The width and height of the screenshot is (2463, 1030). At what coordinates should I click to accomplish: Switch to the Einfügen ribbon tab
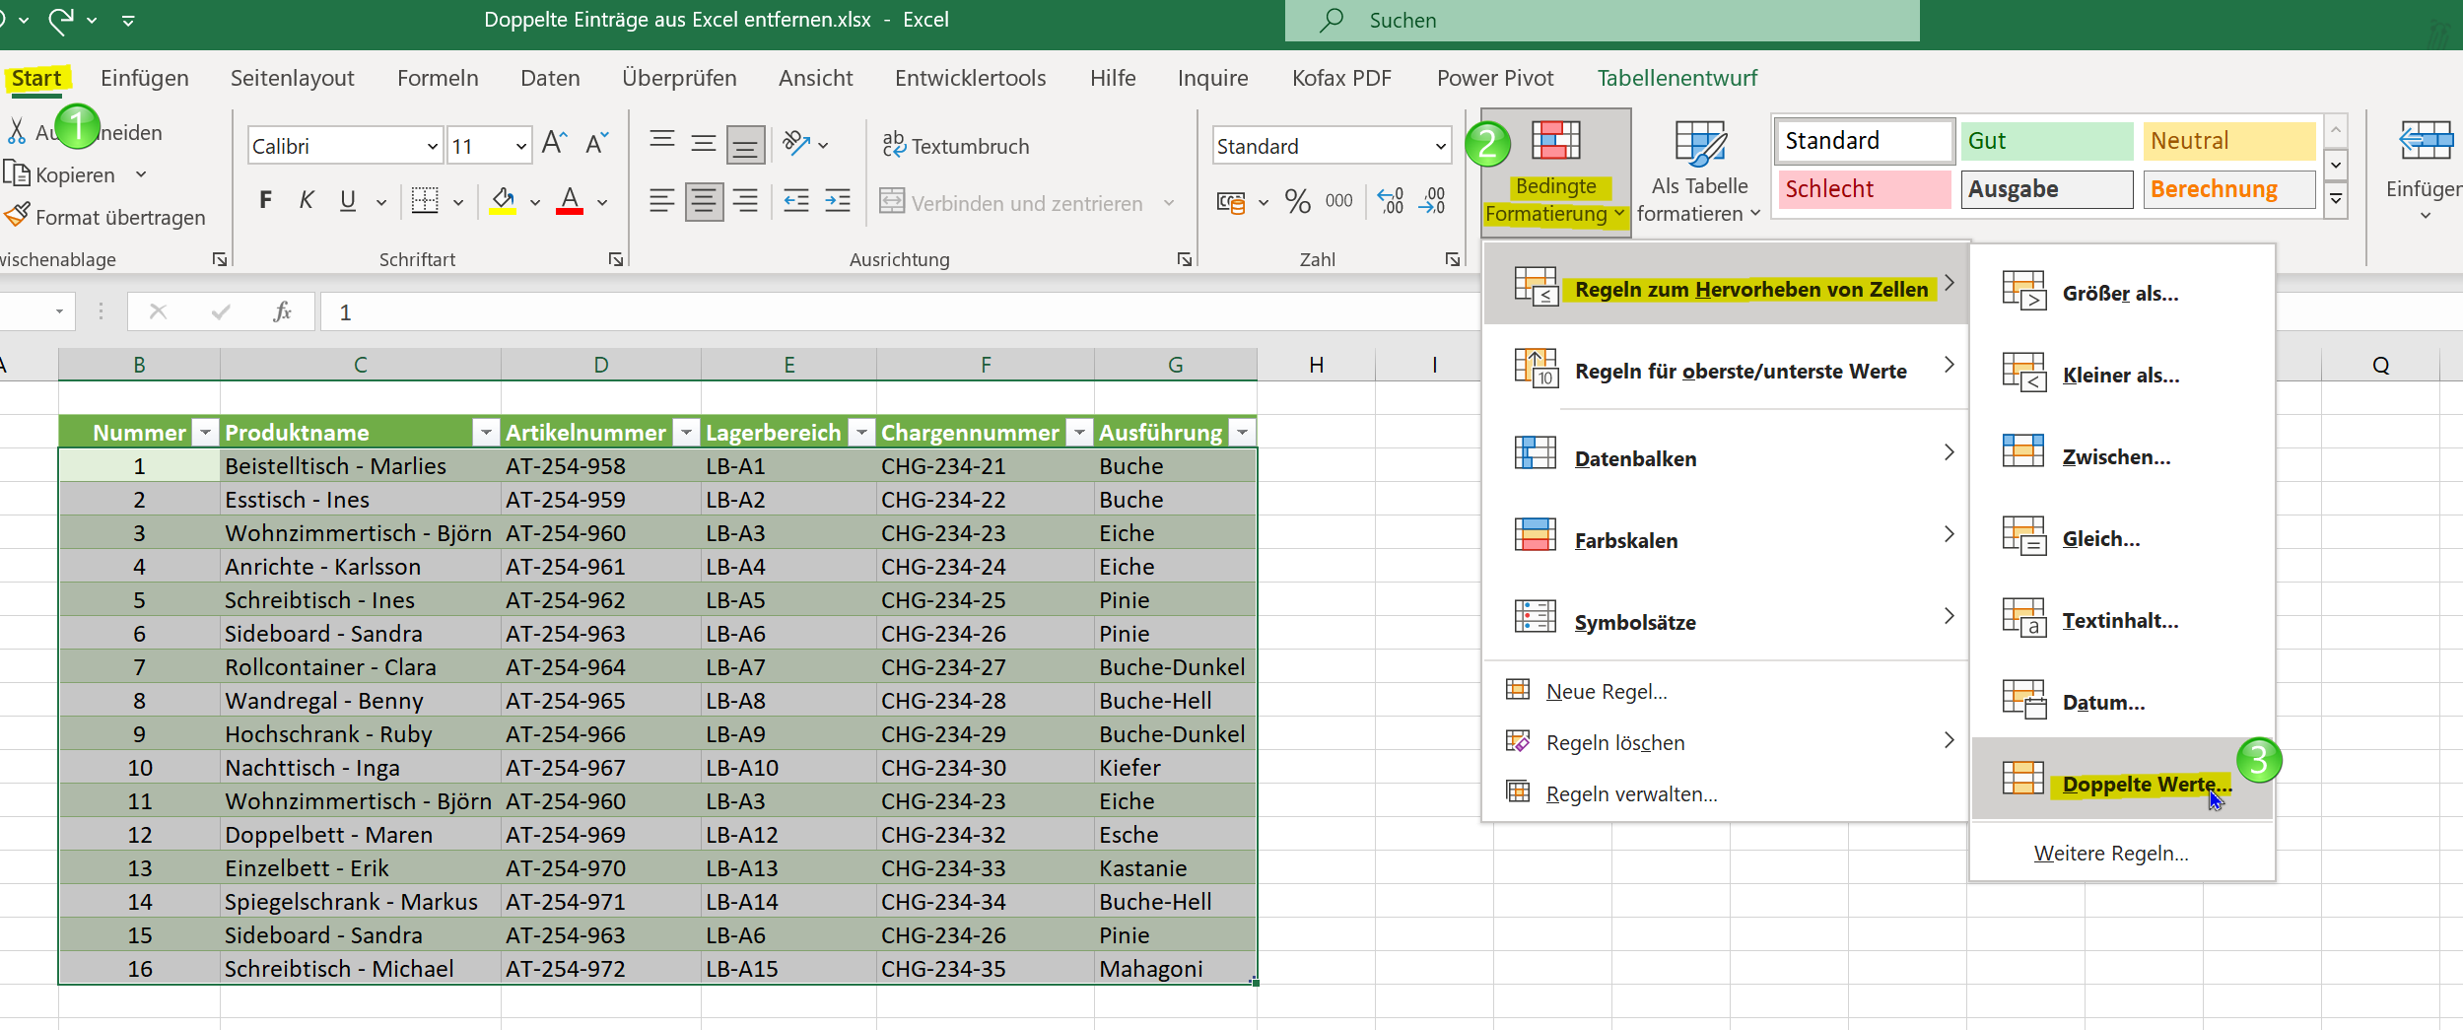(x=144, y=78)
